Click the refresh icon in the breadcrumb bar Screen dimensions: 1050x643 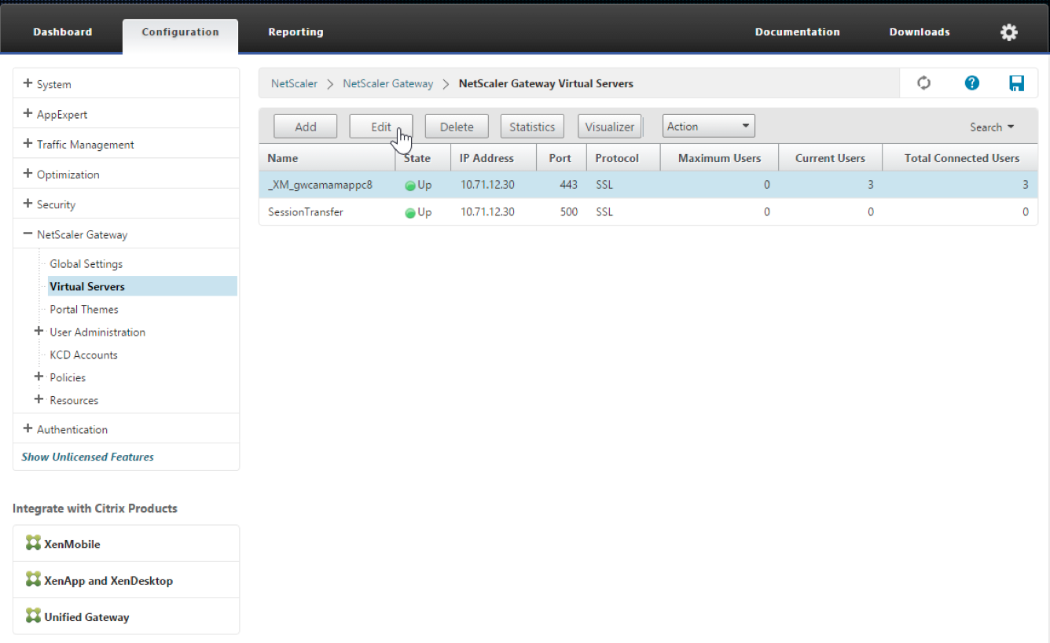coord(924,83)
